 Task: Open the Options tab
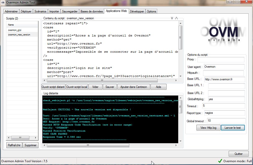[151, 11]
